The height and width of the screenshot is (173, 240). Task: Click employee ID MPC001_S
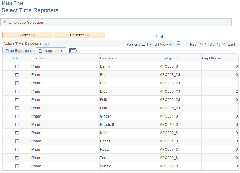tap(169, 116)
